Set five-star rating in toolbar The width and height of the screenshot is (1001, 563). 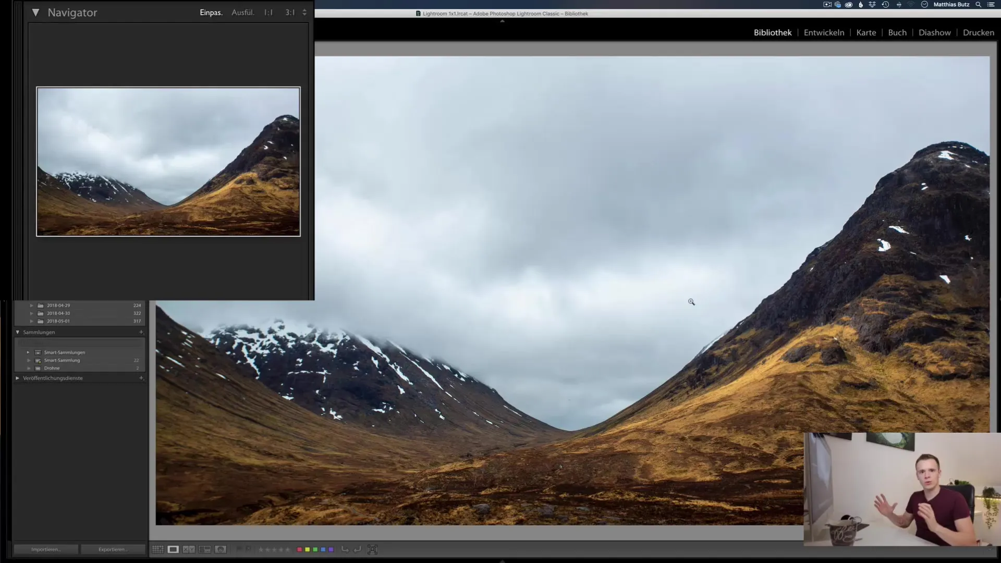point(288,549)
